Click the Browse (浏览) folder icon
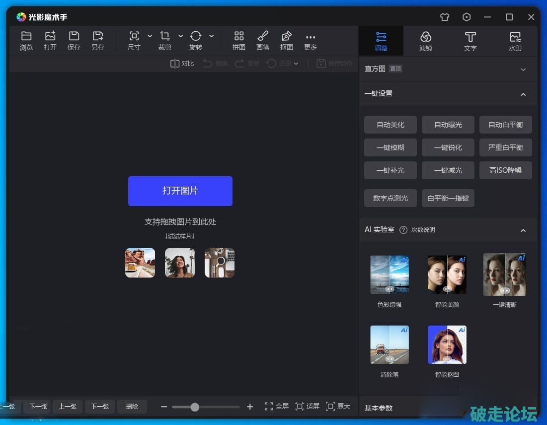Image resolution: width=547 pixels, height=425 pixels. coord(26,40)
